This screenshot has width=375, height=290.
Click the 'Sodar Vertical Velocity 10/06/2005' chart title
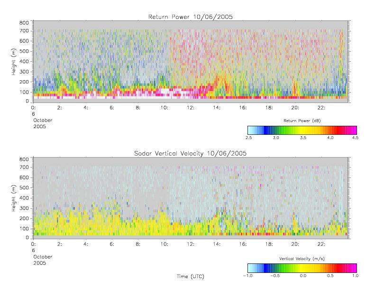pos(191,153)
